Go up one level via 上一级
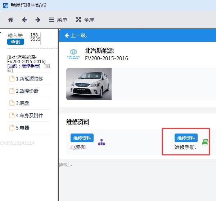Screen dimensions: 216x201 tap(76, 35)
